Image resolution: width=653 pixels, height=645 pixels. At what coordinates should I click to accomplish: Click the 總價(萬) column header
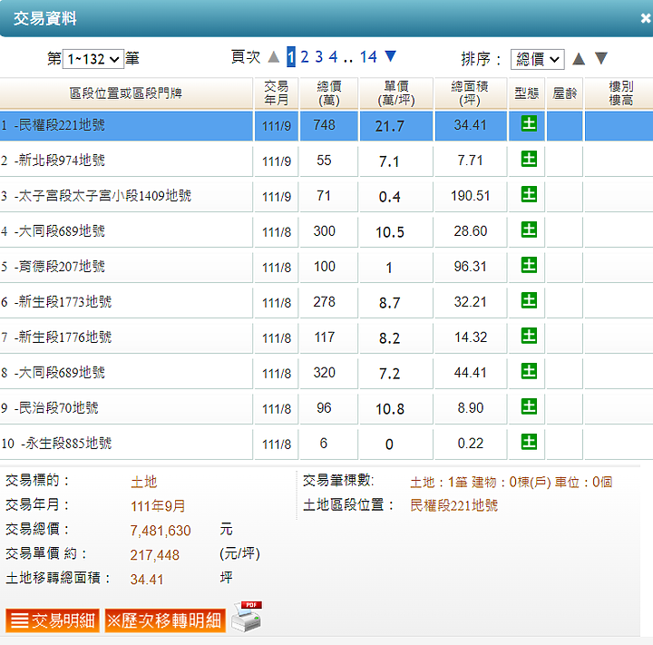(329, 93)
